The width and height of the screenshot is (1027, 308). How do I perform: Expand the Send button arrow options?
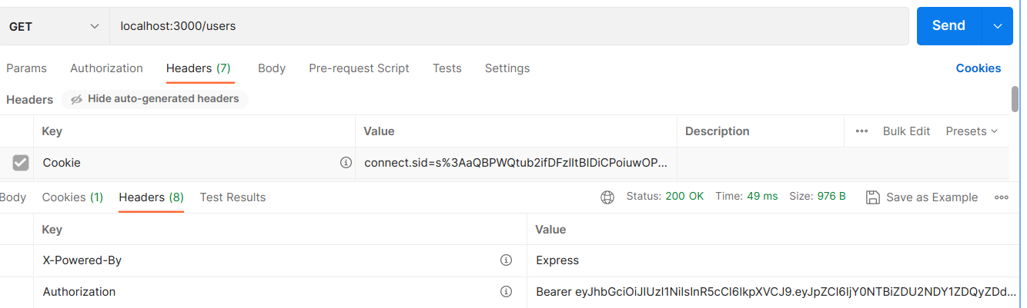pos(998,26)
